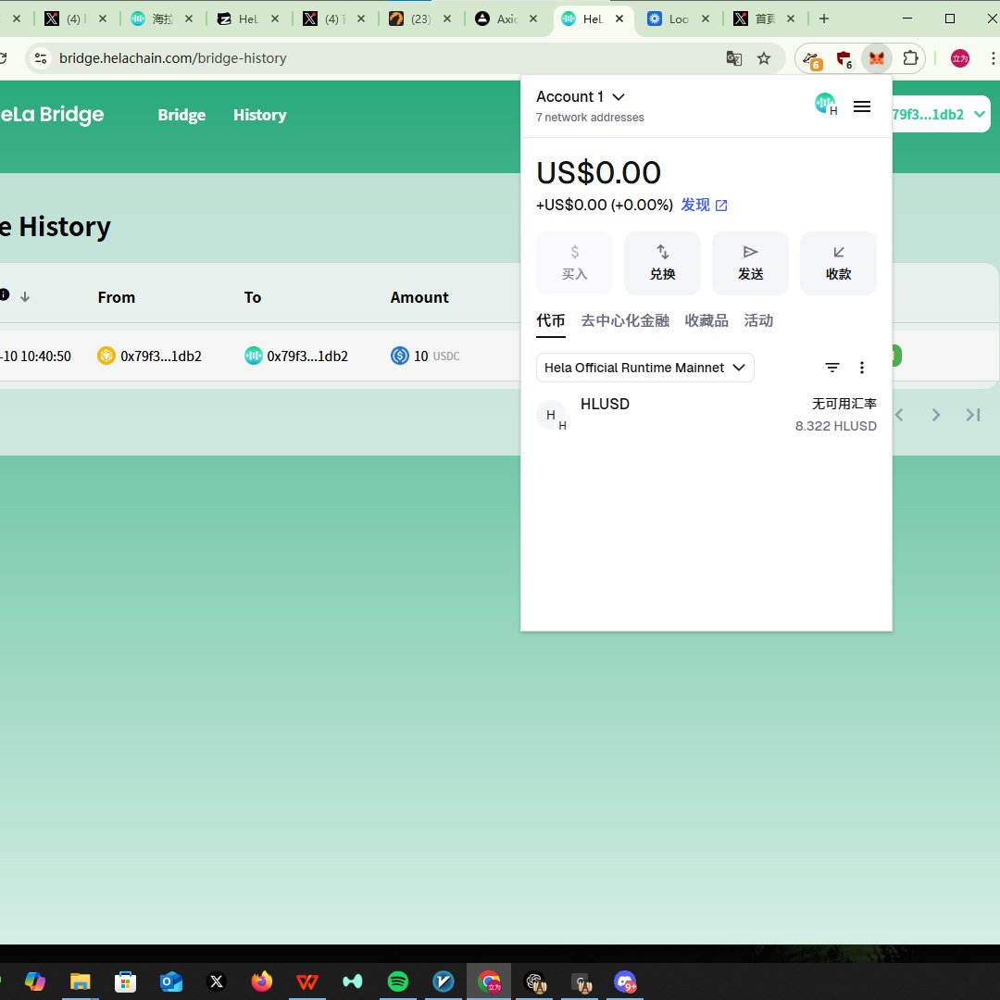
Task: Select the HLUSD token row
Action: click(706, 415)
